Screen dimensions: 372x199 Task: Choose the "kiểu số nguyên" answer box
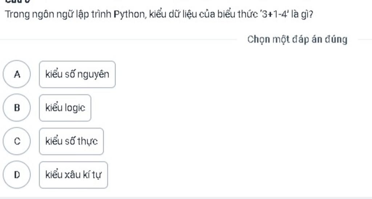pos(77,74)
